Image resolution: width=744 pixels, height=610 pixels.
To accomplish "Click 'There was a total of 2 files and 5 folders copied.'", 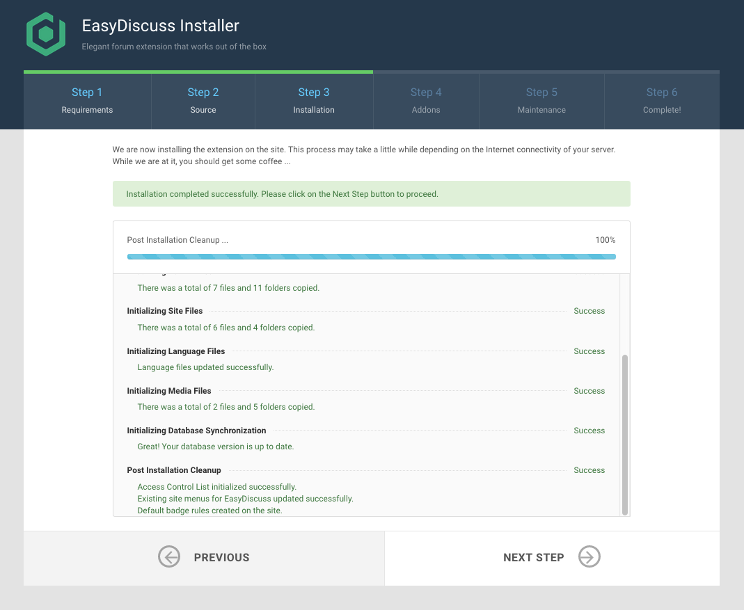I will [x=226, y=407].
